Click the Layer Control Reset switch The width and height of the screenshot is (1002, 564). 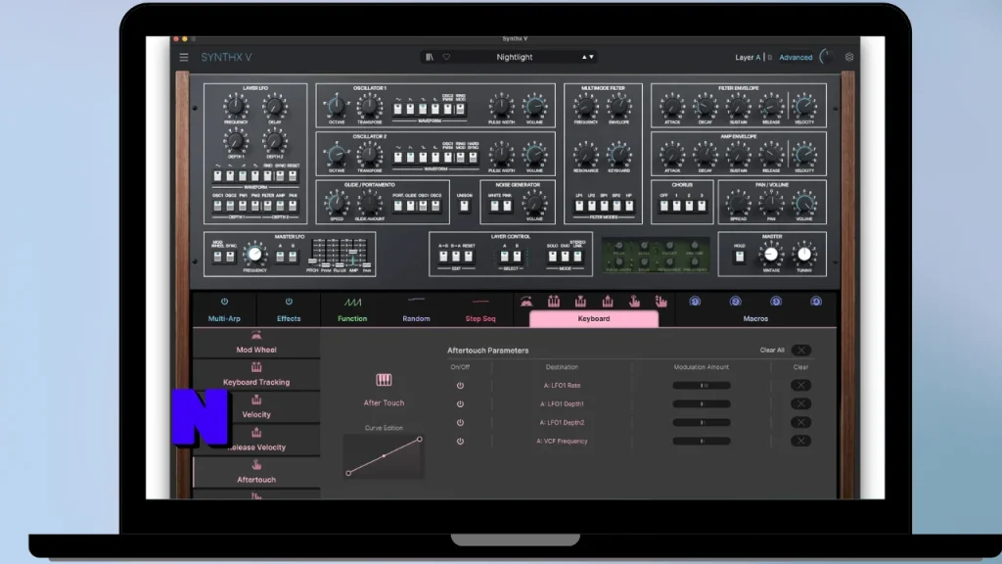point(469,257)
